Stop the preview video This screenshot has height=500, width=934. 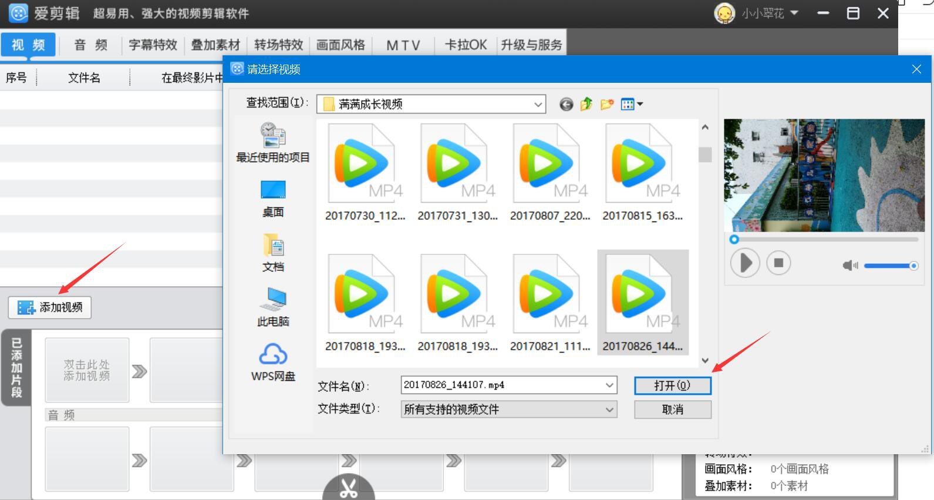tap(778, 263)
